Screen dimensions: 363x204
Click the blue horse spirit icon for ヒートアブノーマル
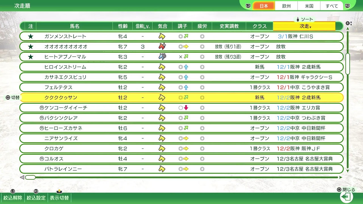tap(162, 57)
